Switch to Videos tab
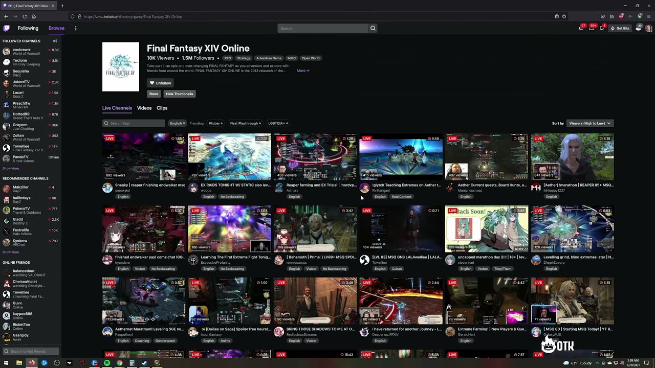This screenshot has width=655, height=368. pos(144,108)
